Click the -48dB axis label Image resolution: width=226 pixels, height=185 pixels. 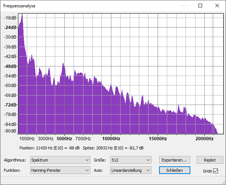[x=10, y=66]
